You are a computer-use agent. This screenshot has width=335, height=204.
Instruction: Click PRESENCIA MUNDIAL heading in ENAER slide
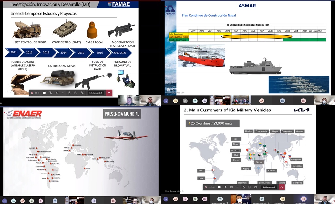coord(122,114)
